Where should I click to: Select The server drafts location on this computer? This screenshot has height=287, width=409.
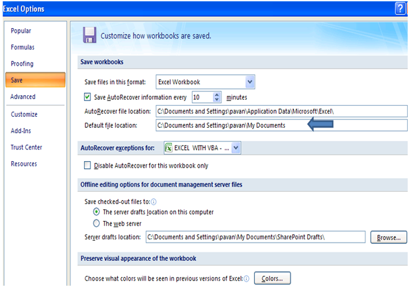point(96,211)
